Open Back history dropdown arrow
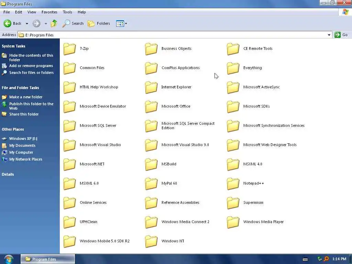Viewport: 352px width, 264px height. 27,24
